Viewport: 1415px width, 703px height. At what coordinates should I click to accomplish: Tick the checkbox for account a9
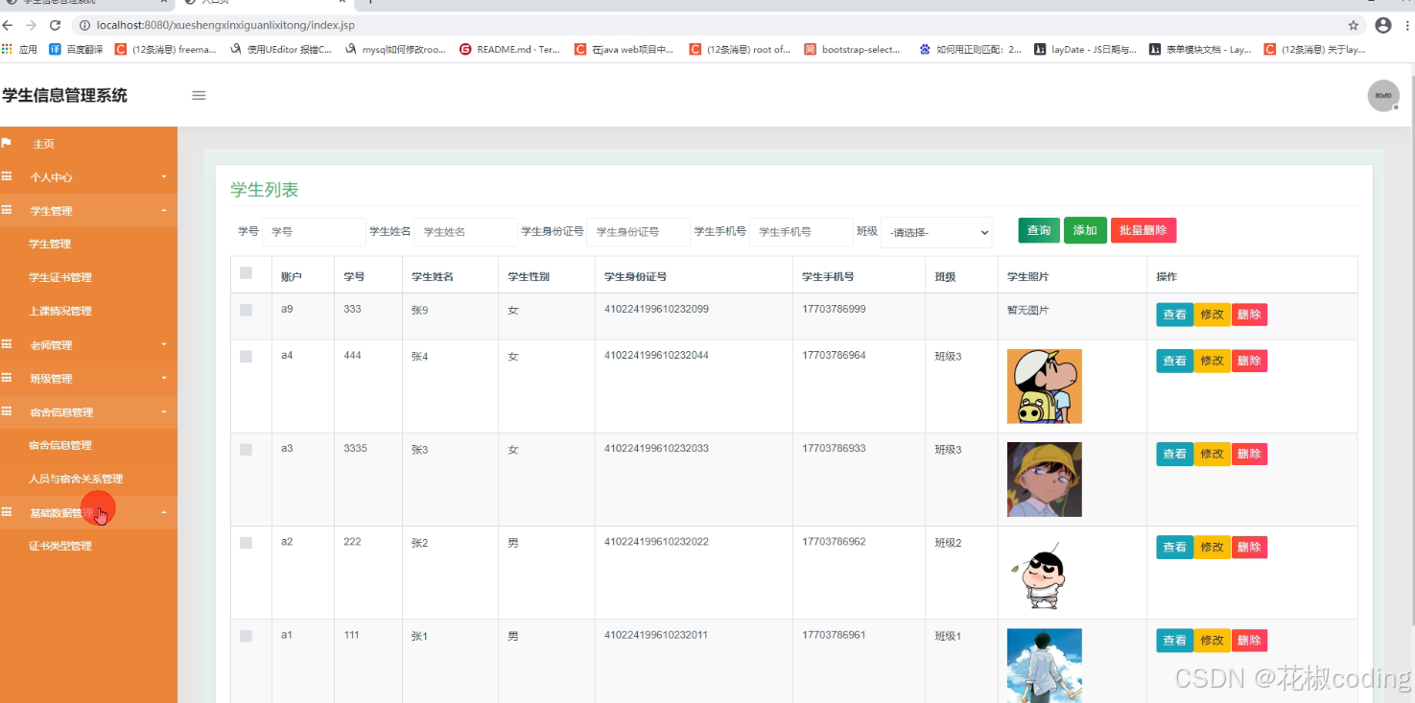246,310
